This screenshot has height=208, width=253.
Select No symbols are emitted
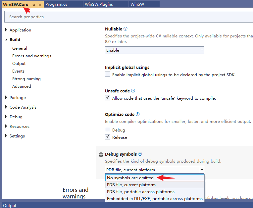pyautogui.click(x=155, y=178)
